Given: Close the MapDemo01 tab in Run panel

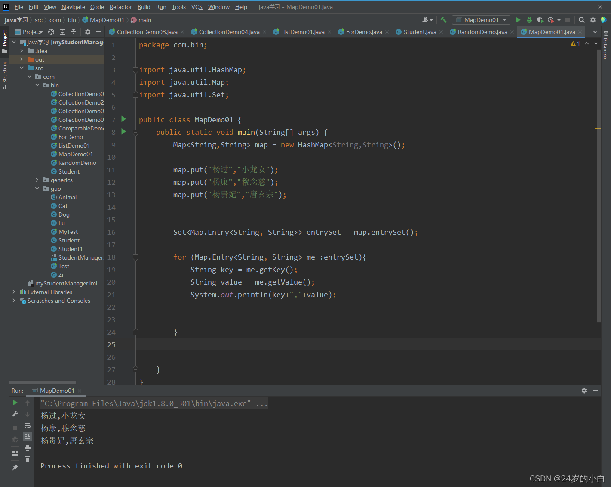Looking at the screenshot, I should tap(80, 391).
